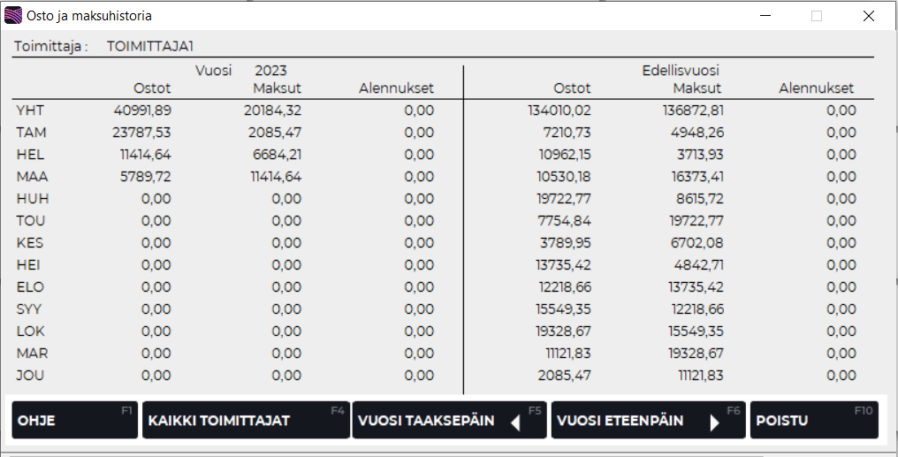
Task: Maximize the Osto ja maksuhistoria window
Action: pyautogui.click(x=817, y=16)
